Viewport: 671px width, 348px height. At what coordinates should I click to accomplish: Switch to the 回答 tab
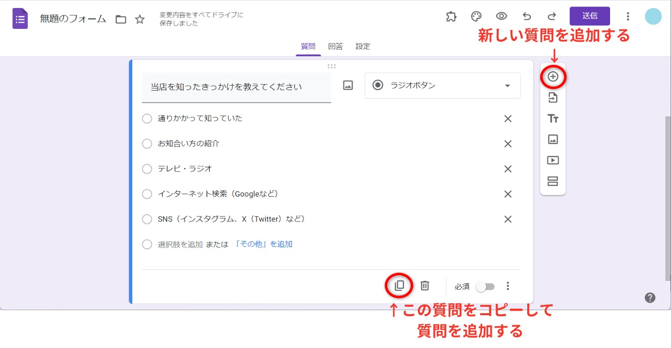click(x=335, y=46)
